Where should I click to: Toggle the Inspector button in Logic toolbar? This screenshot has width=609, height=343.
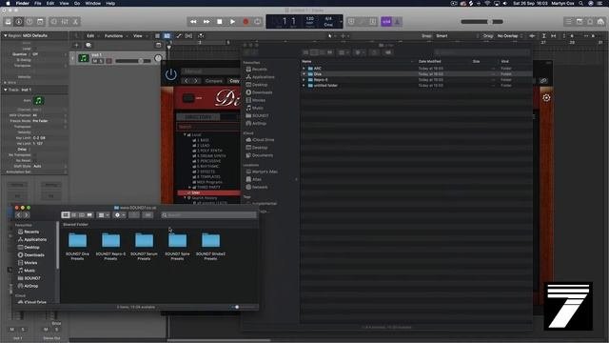(19, 22)
